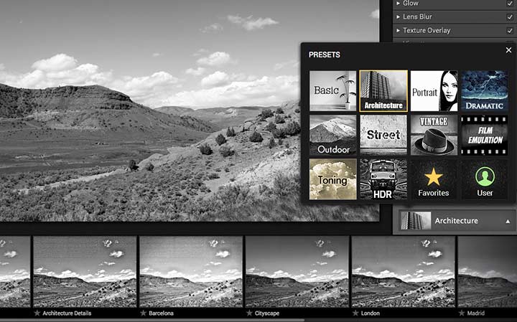
Task: Close the Presets popup panel
Action: pos(509,50)
